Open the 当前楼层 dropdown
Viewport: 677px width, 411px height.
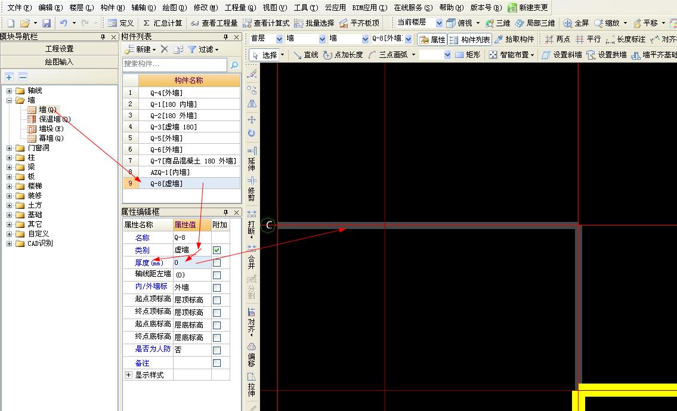click(439, 23)
